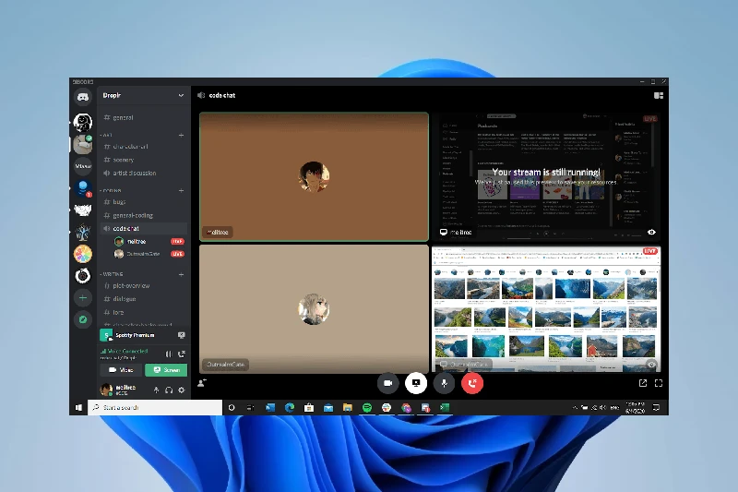Click the paused 'Your stream is still running' tile
738x492 pixels.
[x=546, y=176]
